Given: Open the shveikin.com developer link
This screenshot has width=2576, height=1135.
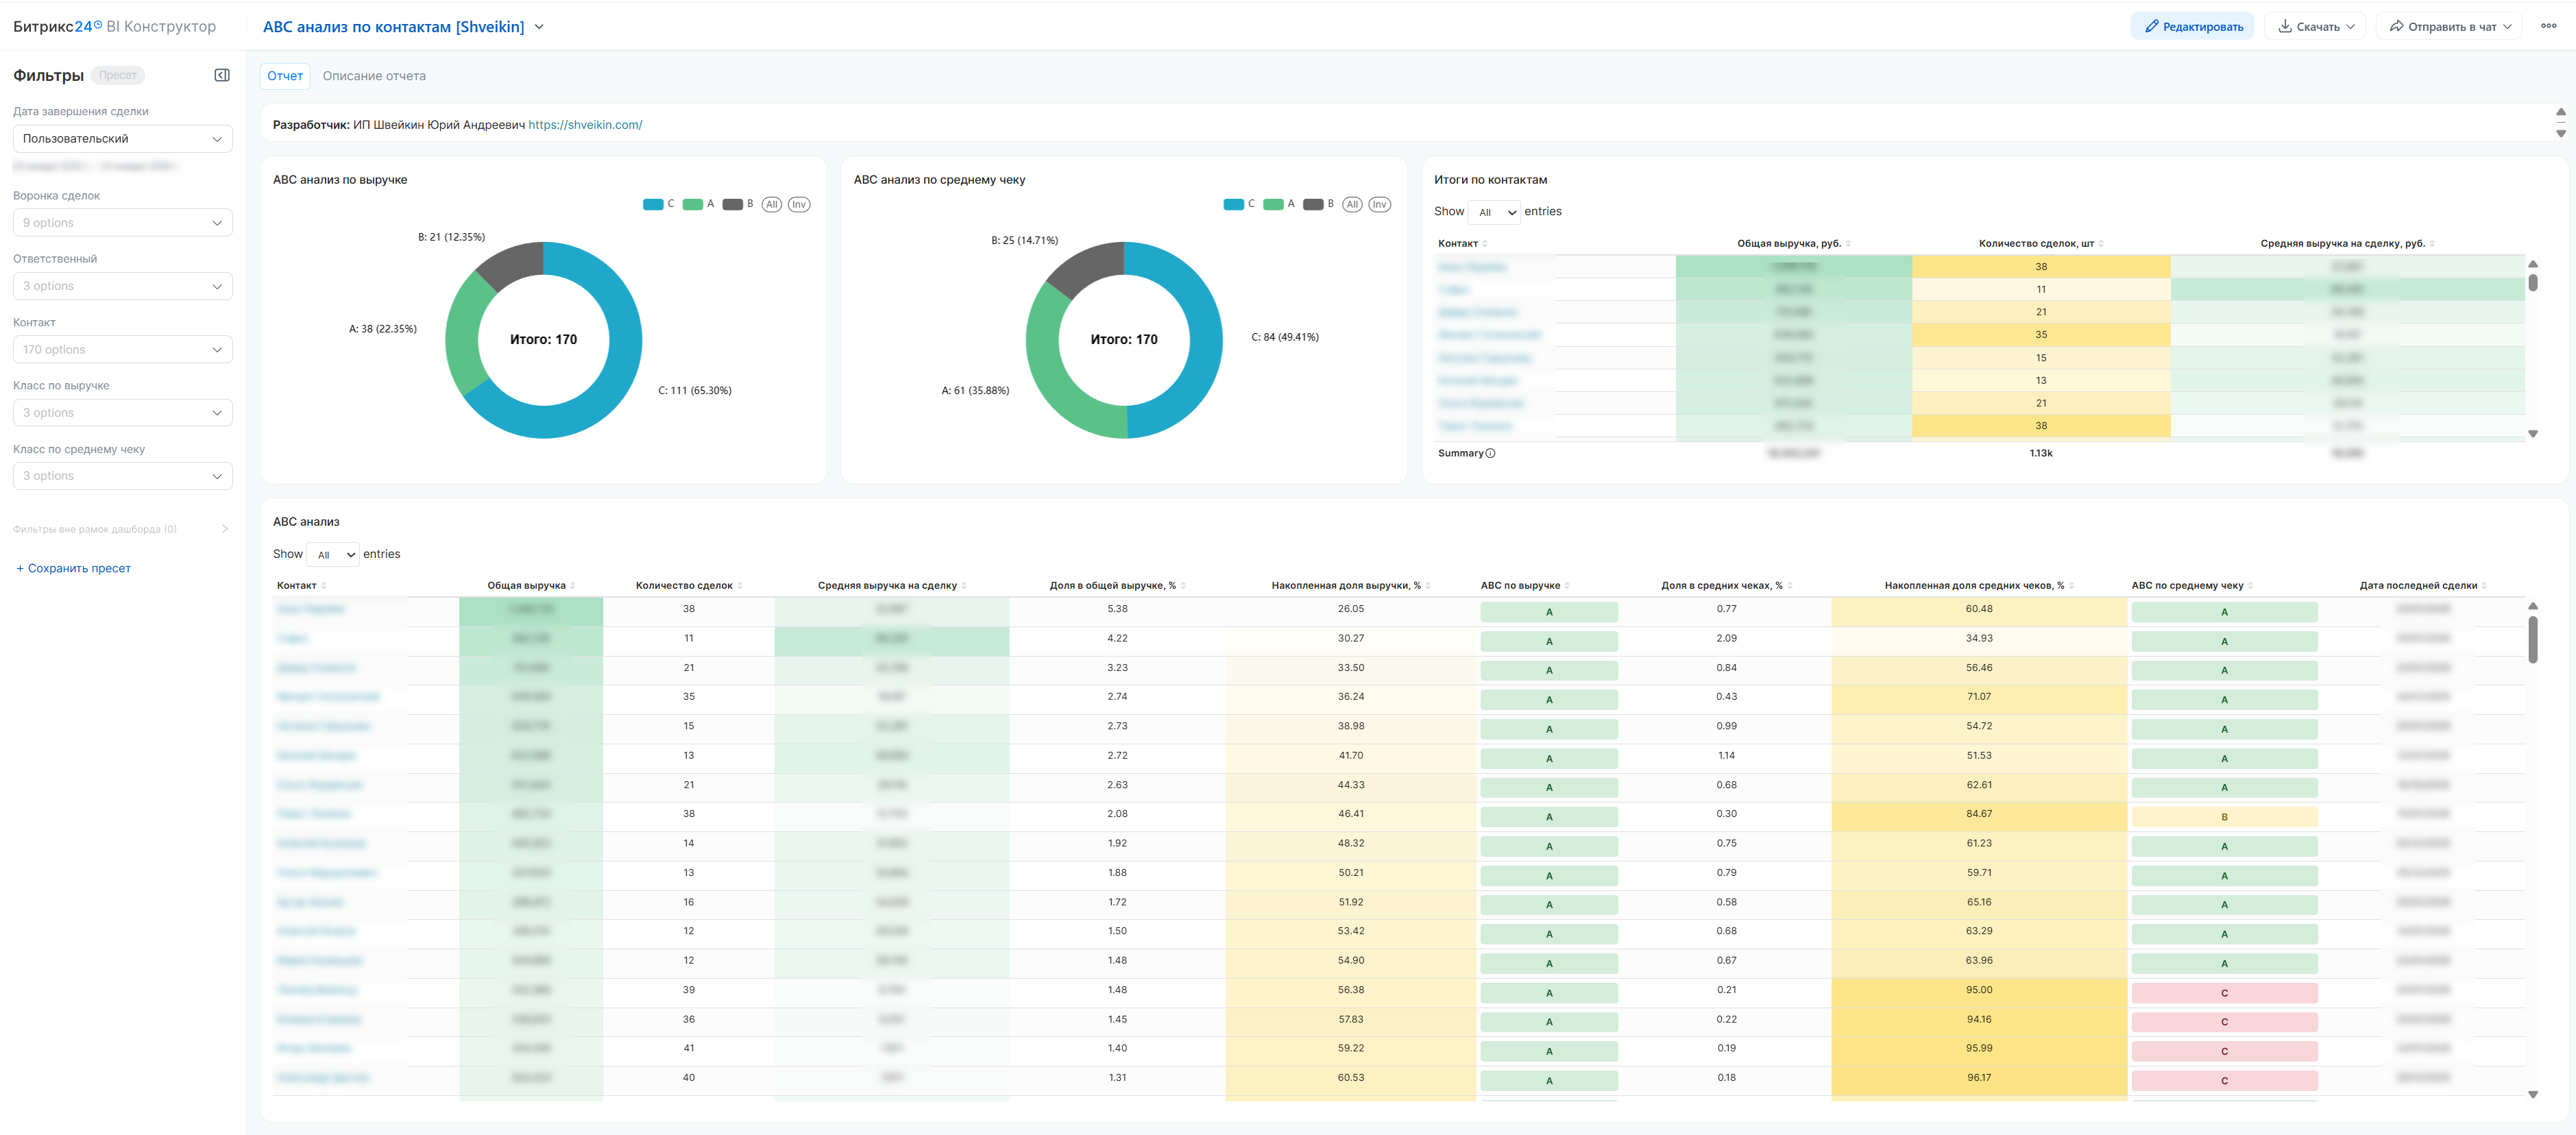Looking at the screenshot, I should [x=585, y=125].
